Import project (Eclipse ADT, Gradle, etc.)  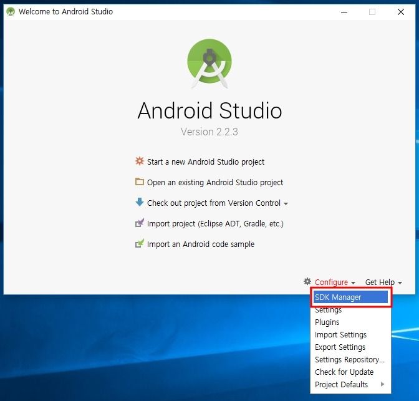(x=215, y=223)
